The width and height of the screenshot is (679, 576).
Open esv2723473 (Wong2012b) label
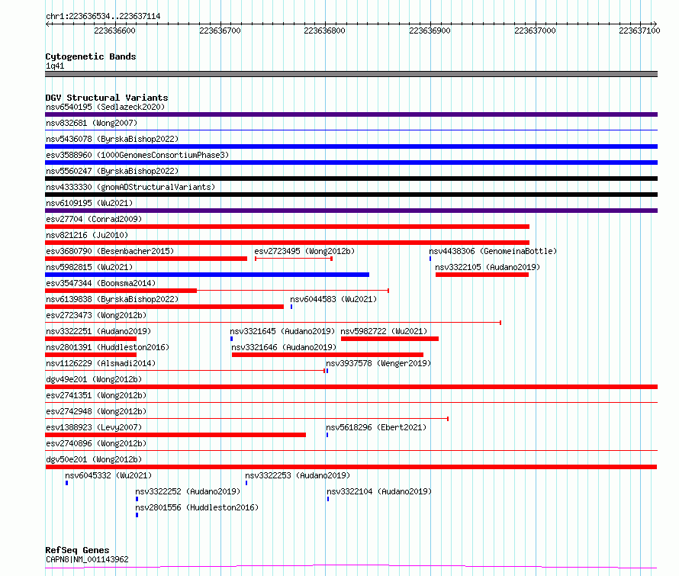[96, 315]
